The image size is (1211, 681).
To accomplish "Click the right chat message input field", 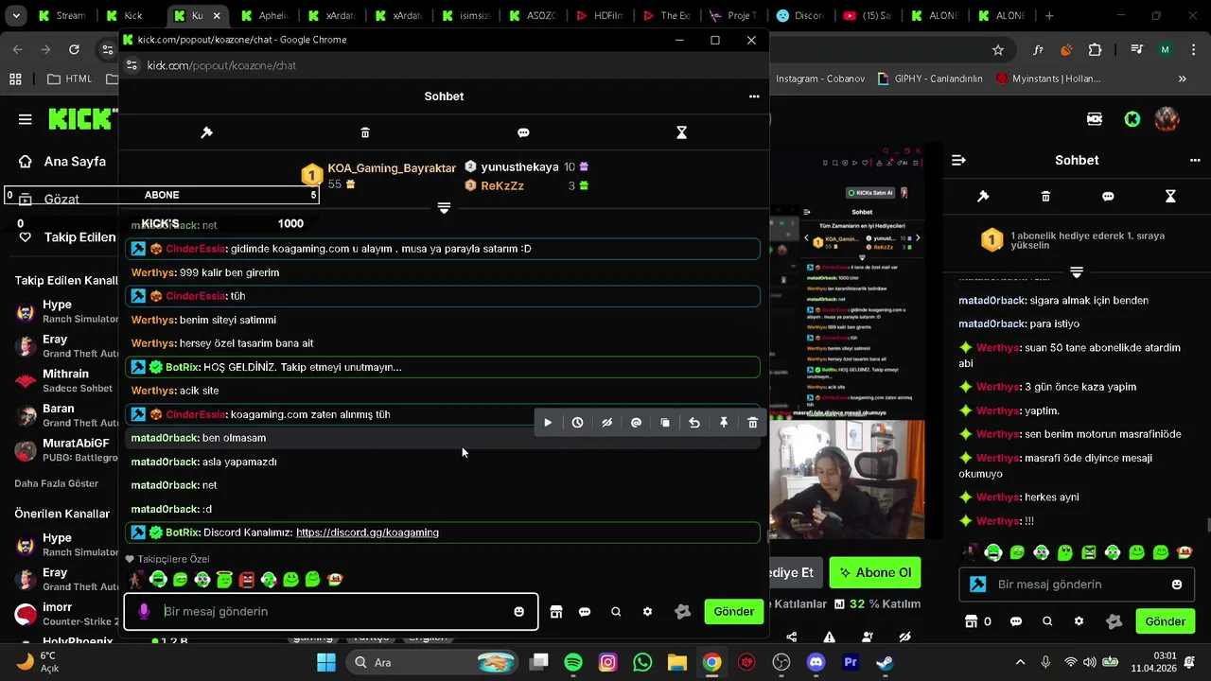I will [1077, 585].
